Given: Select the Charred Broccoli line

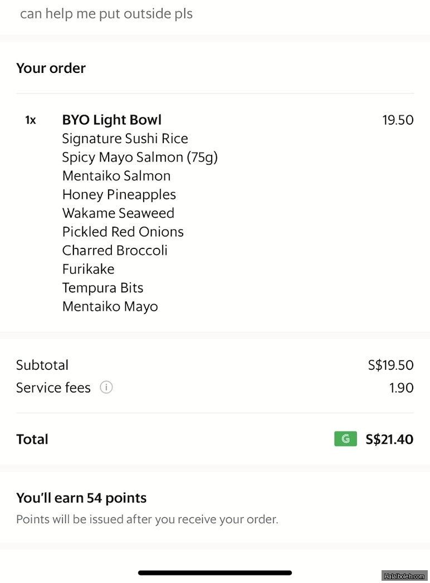Looking at the screenshot, I should [115, 251].
